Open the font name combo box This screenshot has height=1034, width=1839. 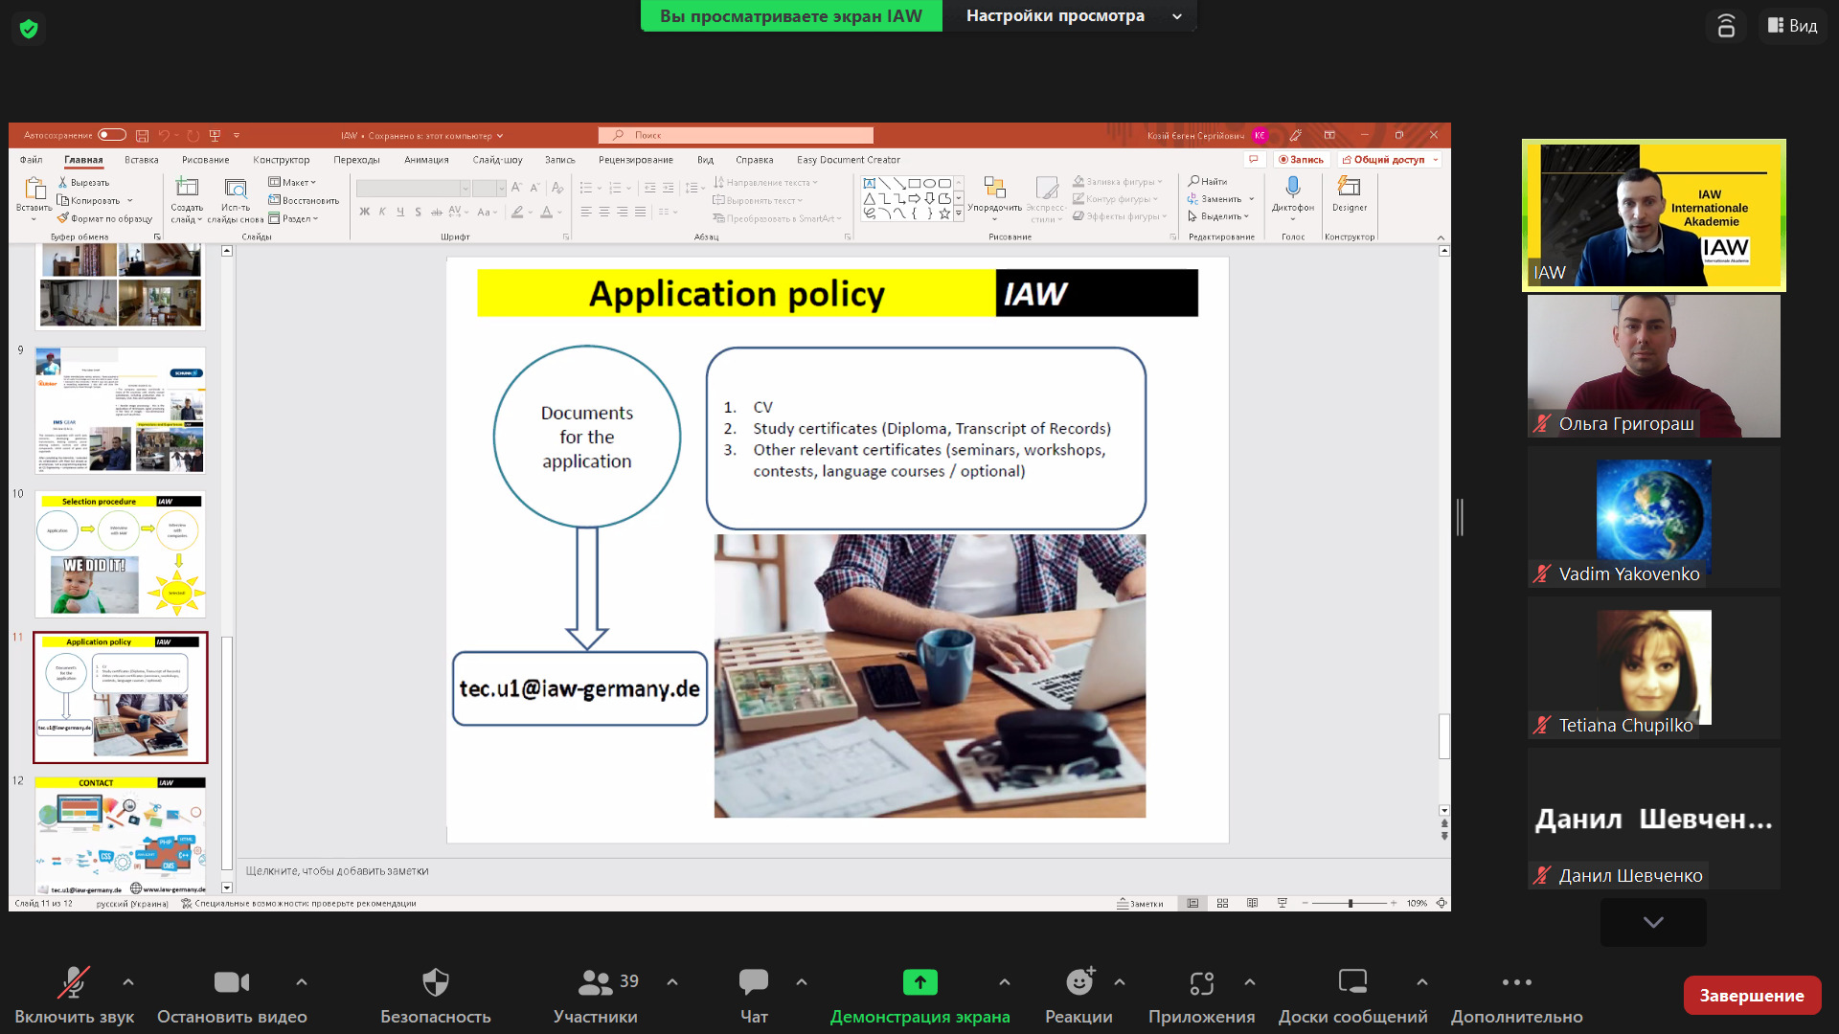413,188
